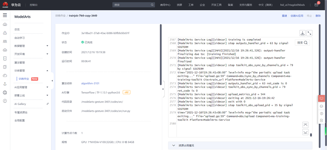Screen dimensions: 327x150
Task: Open the hamburger navigation menu
Action: point(5,15)
